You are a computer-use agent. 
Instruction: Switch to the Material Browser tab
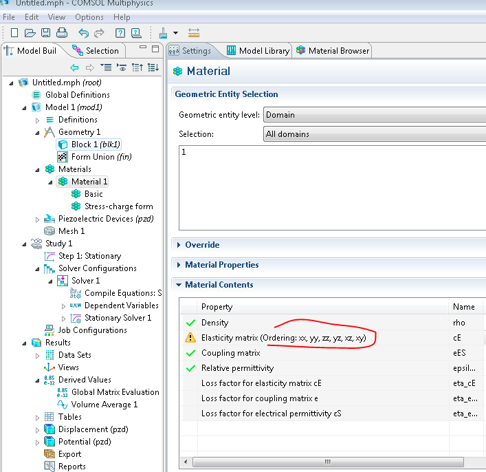point(333,51)
